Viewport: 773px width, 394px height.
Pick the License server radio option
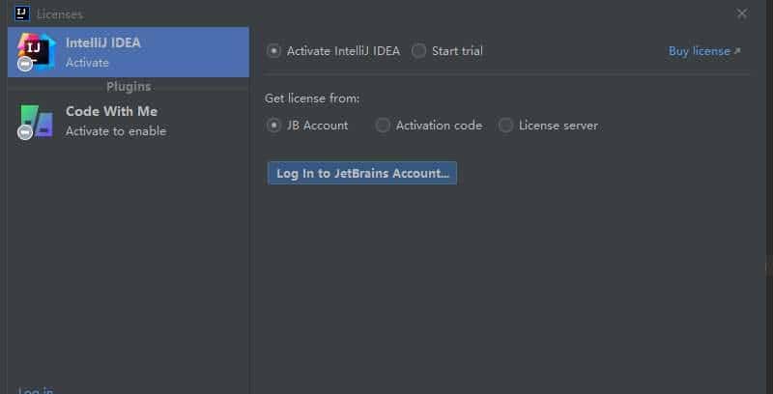(x=506, y=126)
